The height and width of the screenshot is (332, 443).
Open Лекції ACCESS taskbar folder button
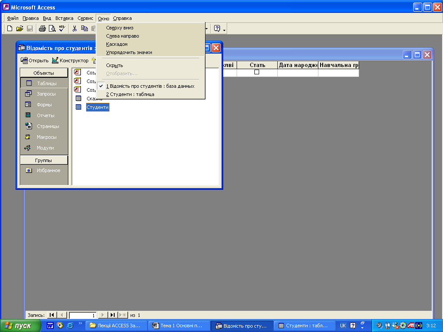click(117, 326)
